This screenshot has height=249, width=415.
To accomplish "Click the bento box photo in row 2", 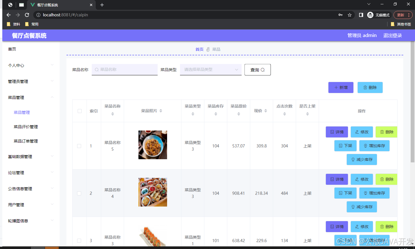I will point(153,192).
